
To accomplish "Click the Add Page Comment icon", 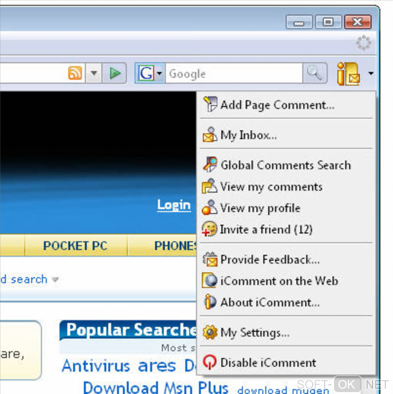I will [210, 104].
